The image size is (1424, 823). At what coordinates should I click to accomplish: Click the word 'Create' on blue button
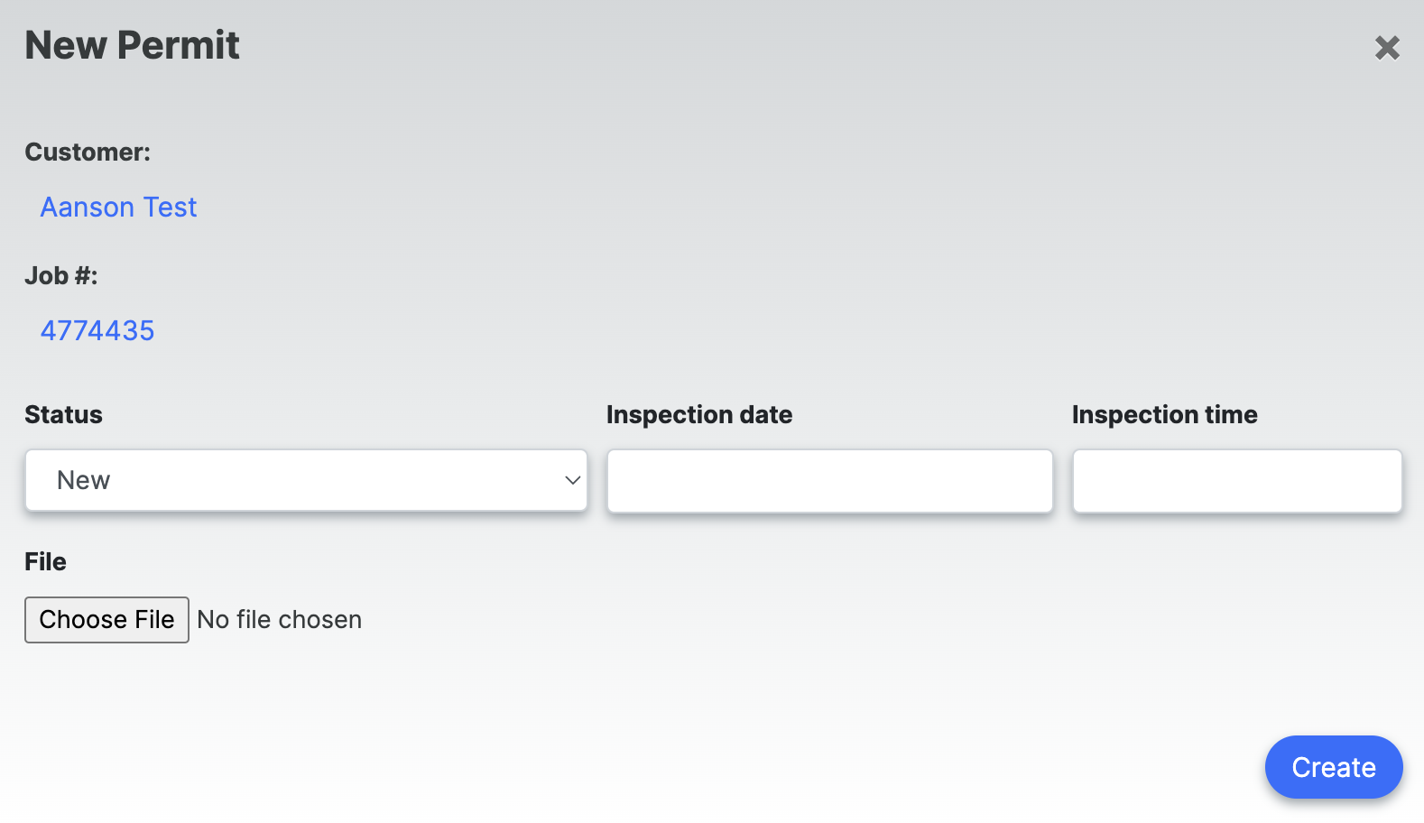click(x=1334, y=768)
